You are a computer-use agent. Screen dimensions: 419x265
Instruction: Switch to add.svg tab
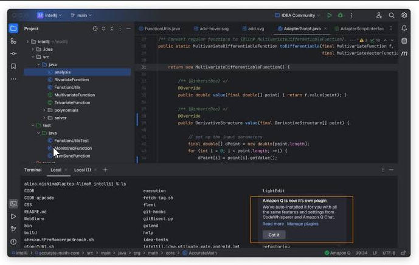(254, 29)
